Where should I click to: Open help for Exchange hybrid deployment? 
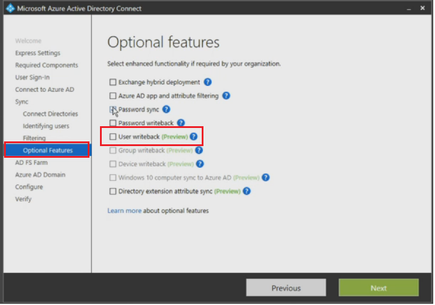pyautogui.click(x=208, y=82)
